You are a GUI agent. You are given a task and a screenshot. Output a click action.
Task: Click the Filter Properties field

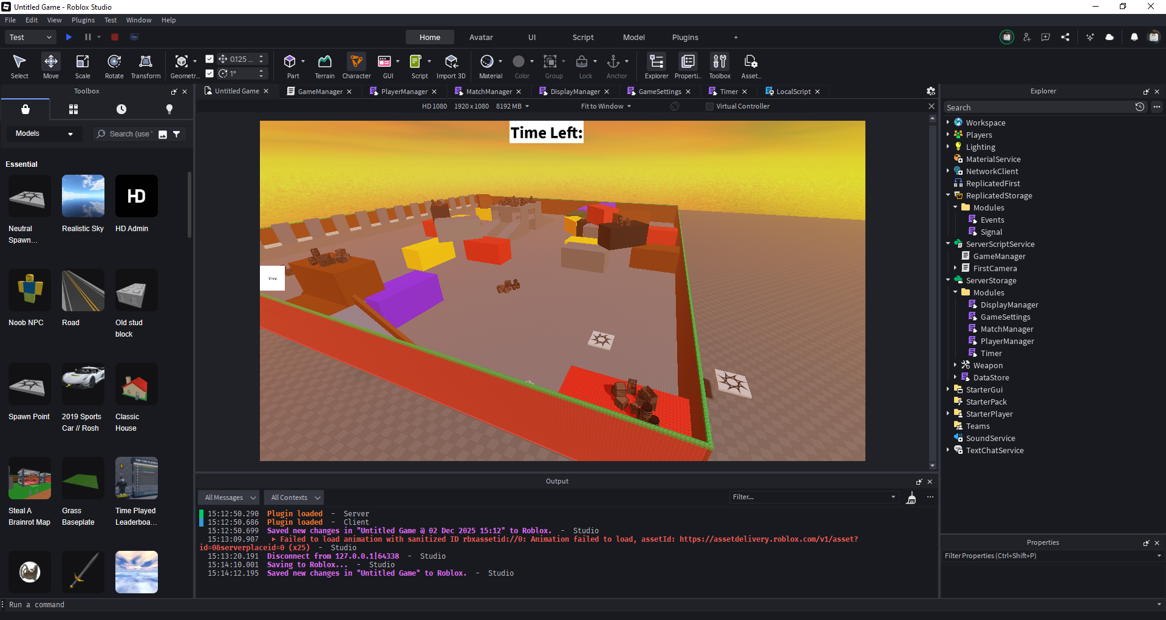point(1052,556)
